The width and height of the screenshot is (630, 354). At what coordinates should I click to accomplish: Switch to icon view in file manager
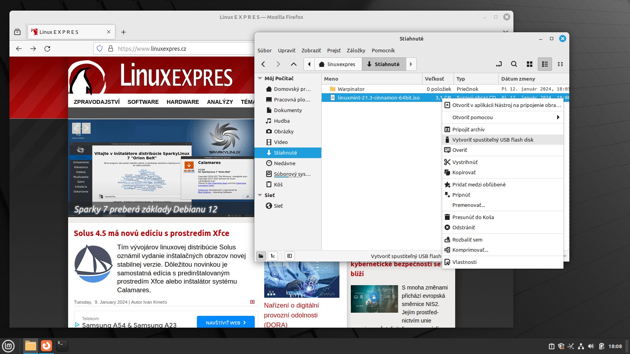click(530, 64)
